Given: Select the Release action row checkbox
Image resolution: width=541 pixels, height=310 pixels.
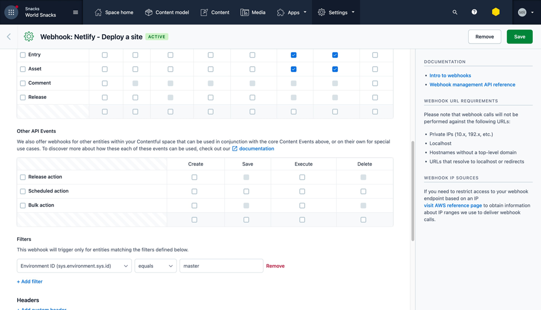Looking at the screenshot, I should (23, 177).
